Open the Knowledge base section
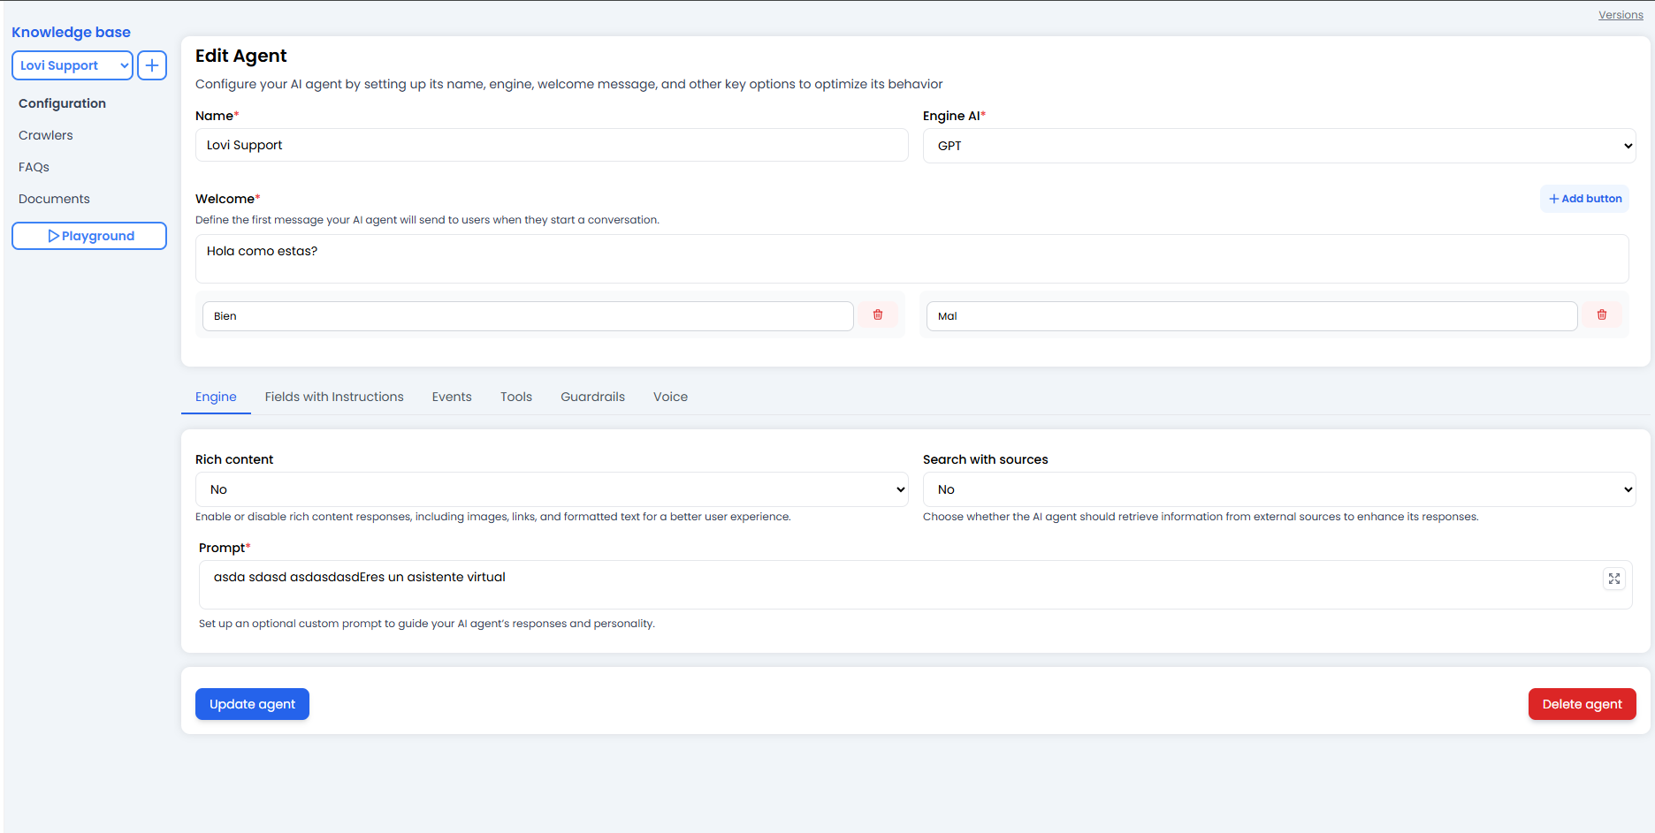The height and width of the screenshot is (833, 1655). point(71,32)
